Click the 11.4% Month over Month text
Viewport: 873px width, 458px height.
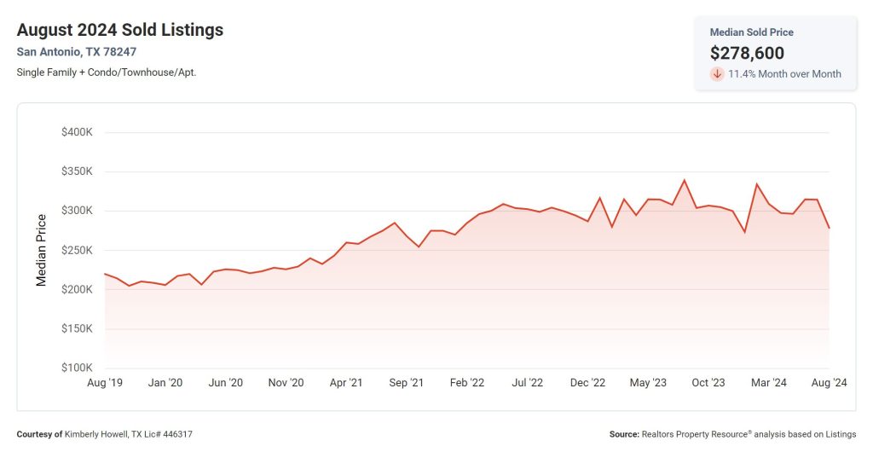point(784,74)
